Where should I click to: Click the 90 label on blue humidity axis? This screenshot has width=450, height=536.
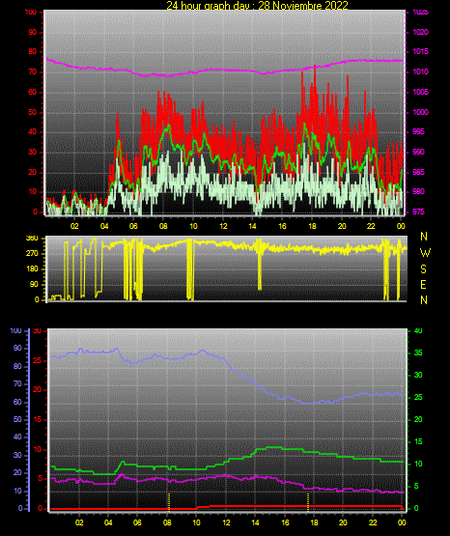click(x=17, y=349)
